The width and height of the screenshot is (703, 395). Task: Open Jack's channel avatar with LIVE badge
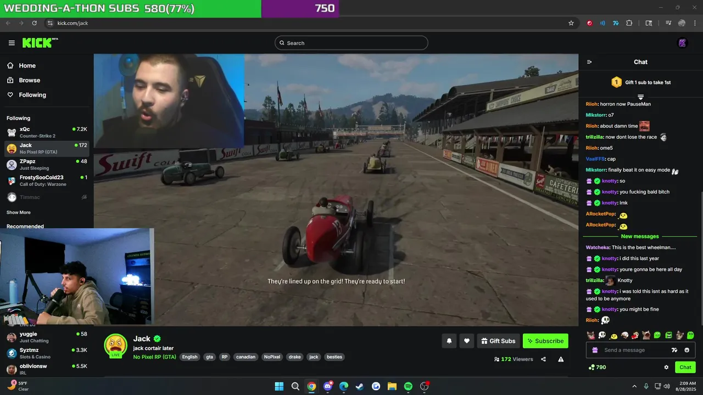(x=116, y=346)
